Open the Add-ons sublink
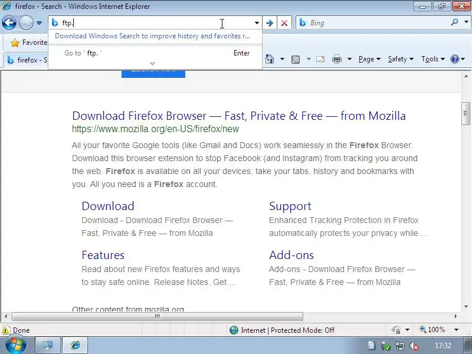This screenshot has height=354, width=472. click(291, 255)
